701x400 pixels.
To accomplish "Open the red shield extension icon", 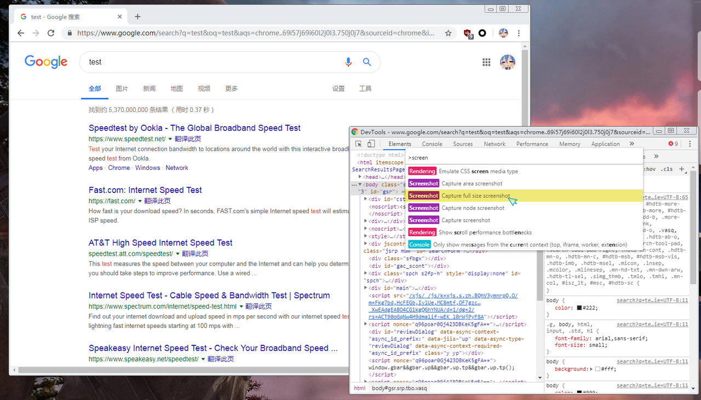I will coord(468,33).
